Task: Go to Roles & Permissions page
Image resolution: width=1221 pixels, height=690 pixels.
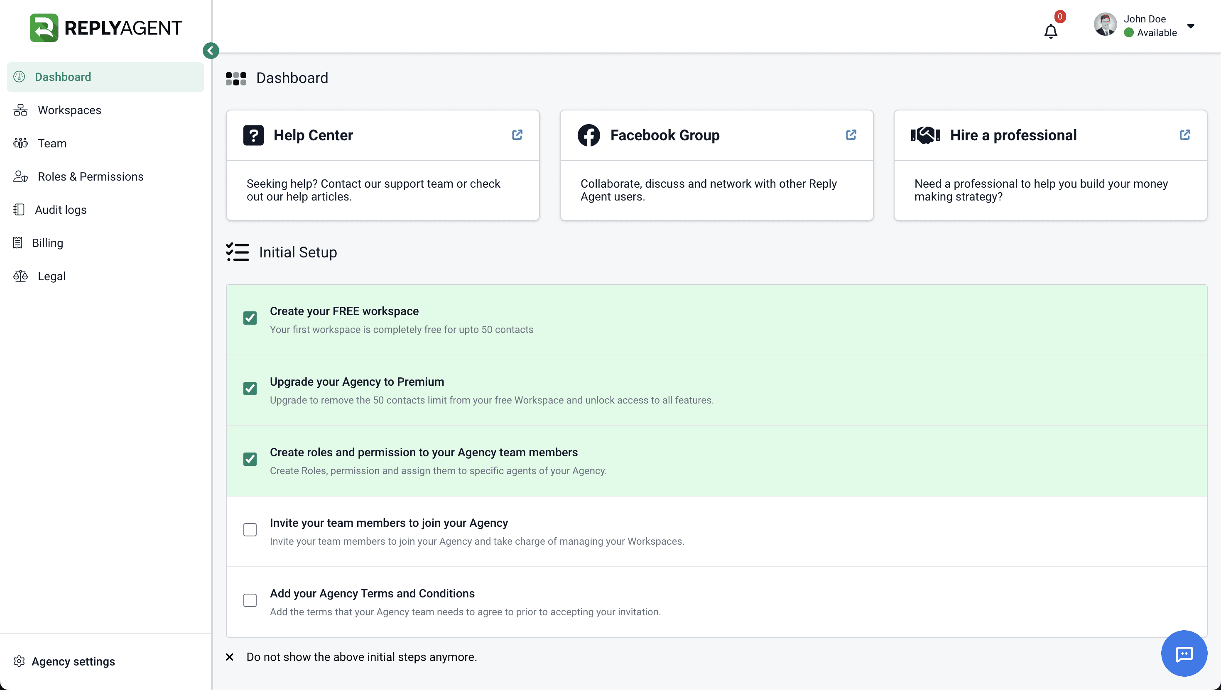Action: pos(90,176)
